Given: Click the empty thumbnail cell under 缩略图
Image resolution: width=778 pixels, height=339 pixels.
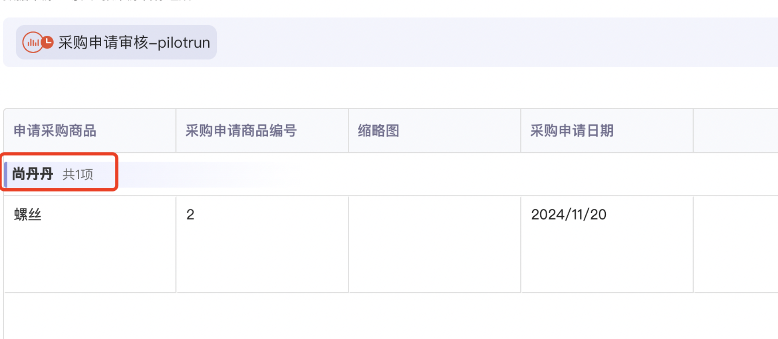Looking at the screenshot, I should pos(434,244).
